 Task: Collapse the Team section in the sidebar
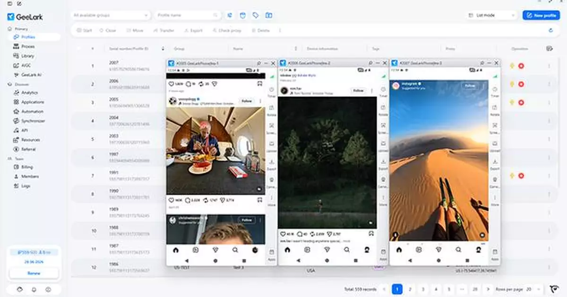pos(16,159)
